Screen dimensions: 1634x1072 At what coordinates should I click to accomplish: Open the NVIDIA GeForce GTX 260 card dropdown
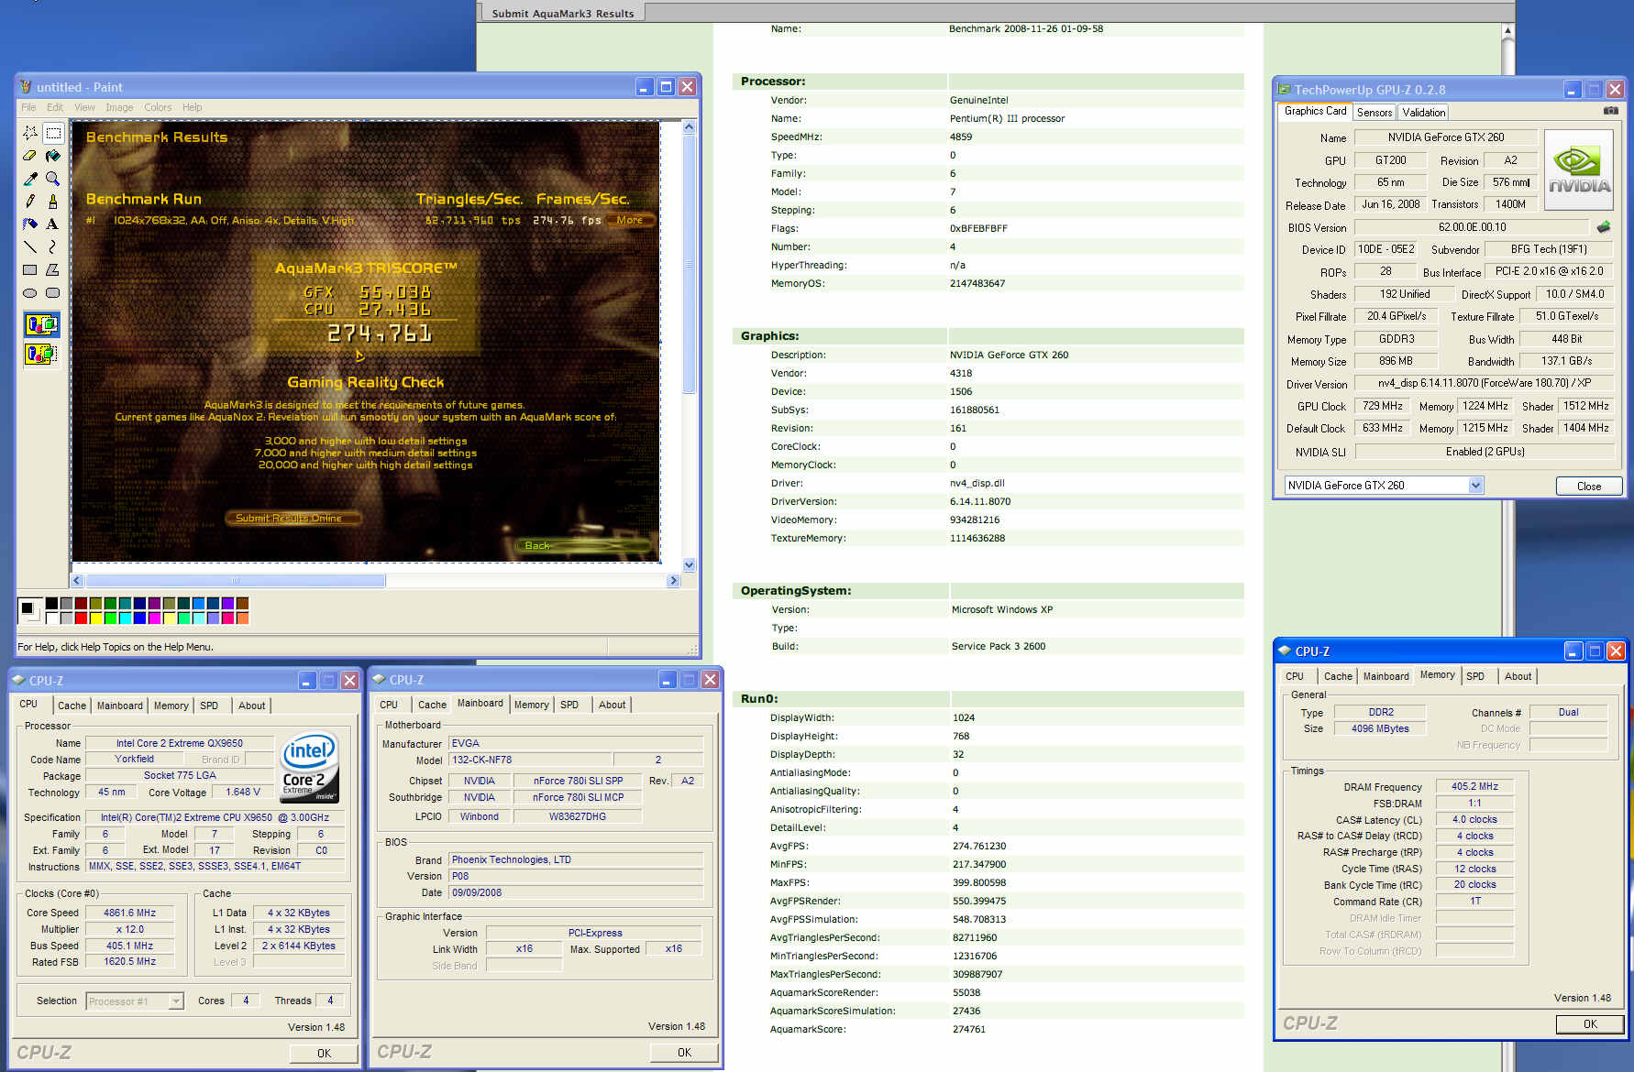1475,486
